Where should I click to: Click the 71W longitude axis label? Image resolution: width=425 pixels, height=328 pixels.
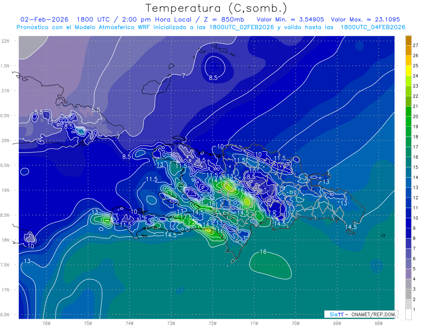point(254,323)
